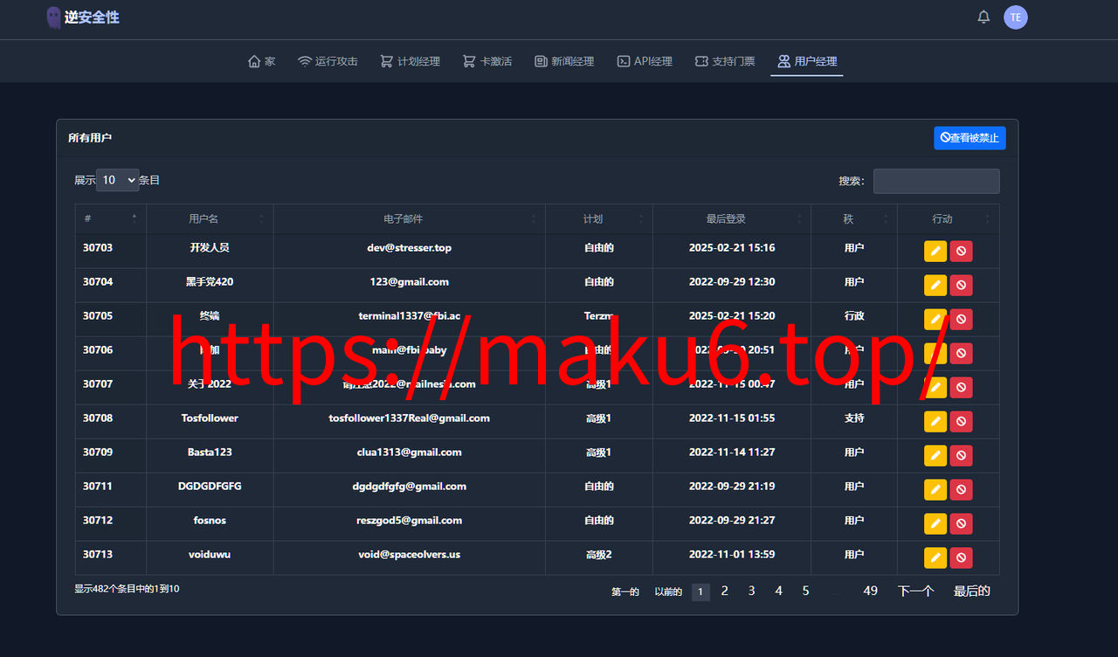Focus the 搜索 search field
This screenshot has height=657, width=1118.
(936, 181)
